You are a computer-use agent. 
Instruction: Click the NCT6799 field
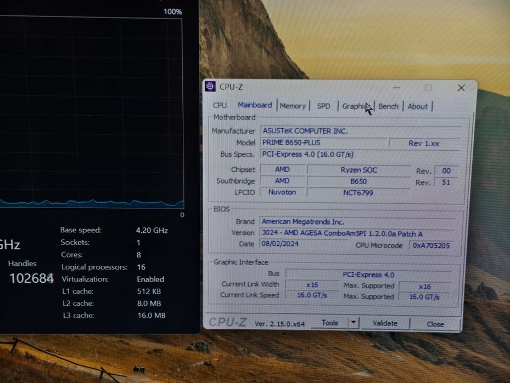358,193
